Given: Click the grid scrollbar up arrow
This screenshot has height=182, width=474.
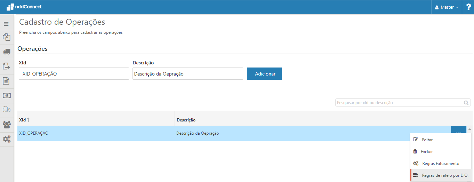Looking at the screenshot, I should [x=470, y=129].
